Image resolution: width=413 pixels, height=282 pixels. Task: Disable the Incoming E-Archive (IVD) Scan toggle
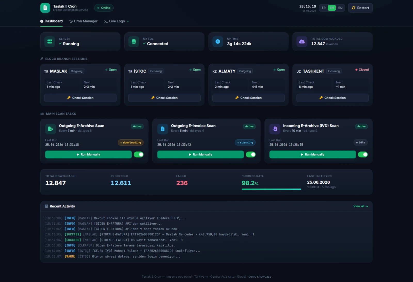click(363, 155)
